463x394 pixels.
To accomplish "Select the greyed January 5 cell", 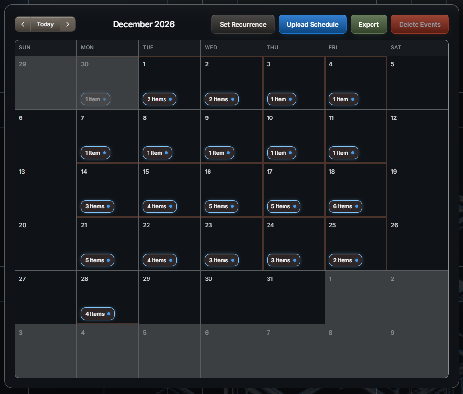I will tap(169, 351).
